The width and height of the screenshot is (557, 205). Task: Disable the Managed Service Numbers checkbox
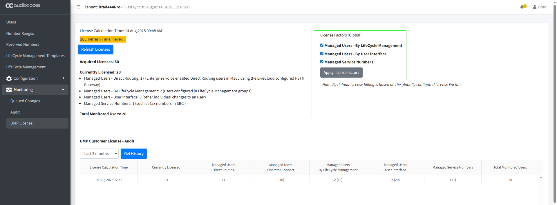[322, 62]
